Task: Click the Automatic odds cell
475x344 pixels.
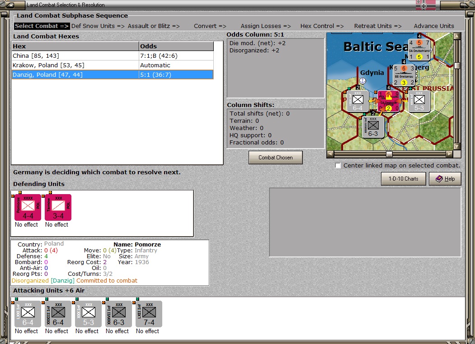Action: coord(176,65)
